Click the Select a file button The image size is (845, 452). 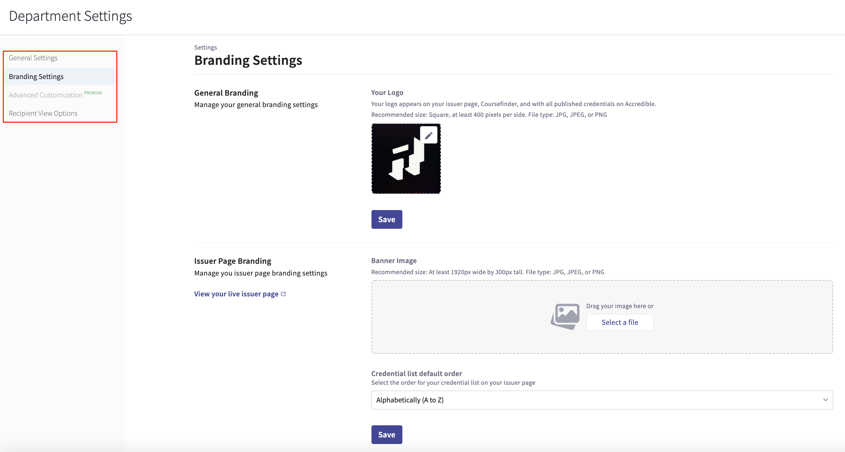pos(620,322)
